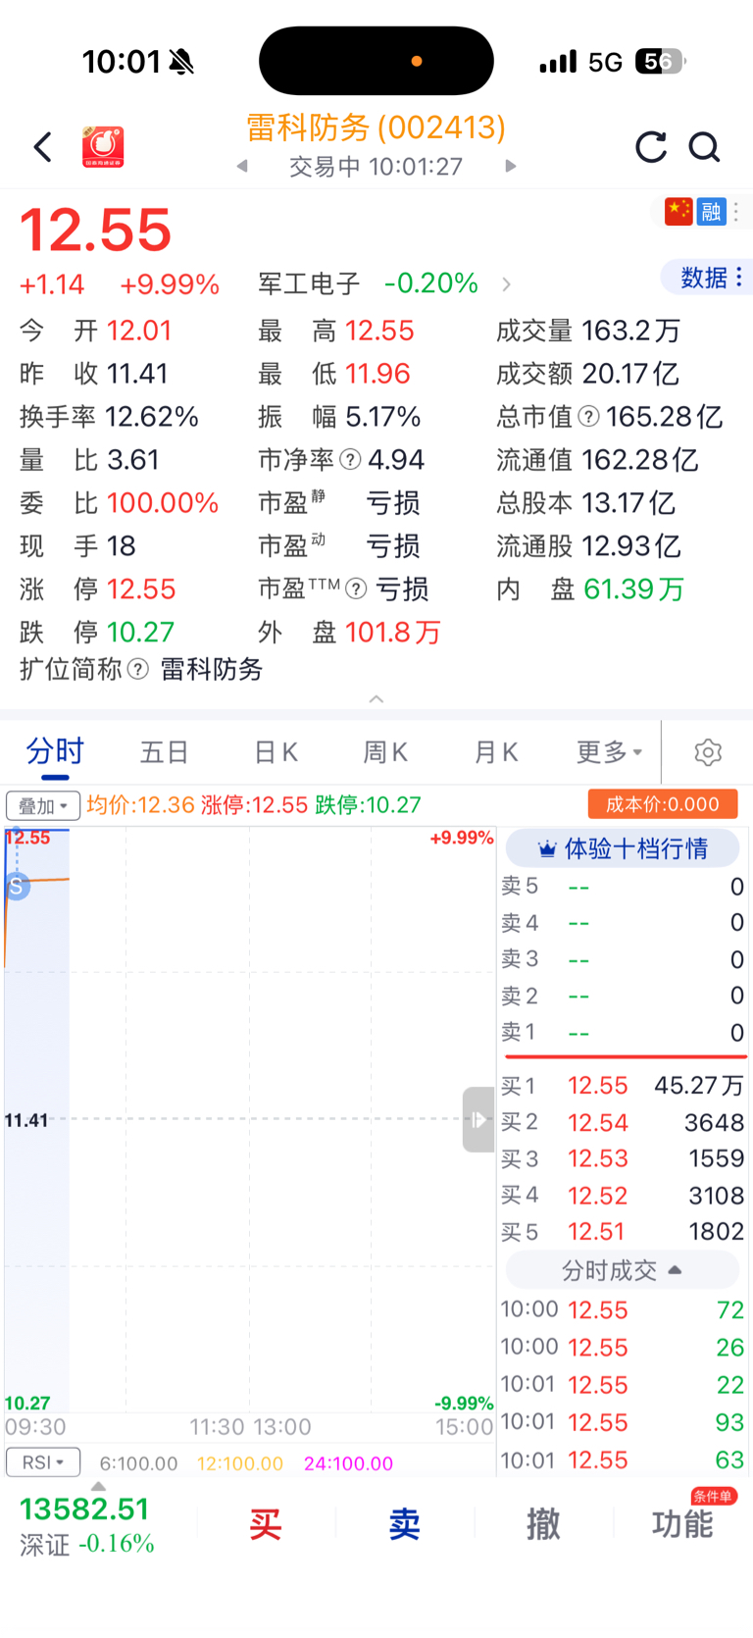
Task: Select the 买1 12.55 order row
Action: [623, 1086]
